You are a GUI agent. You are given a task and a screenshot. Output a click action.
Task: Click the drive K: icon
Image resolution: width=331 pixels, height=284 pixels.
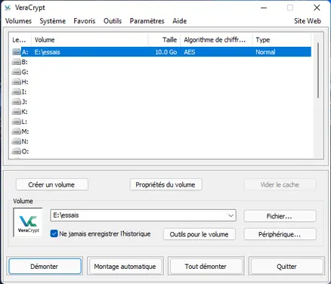point(17,112)
